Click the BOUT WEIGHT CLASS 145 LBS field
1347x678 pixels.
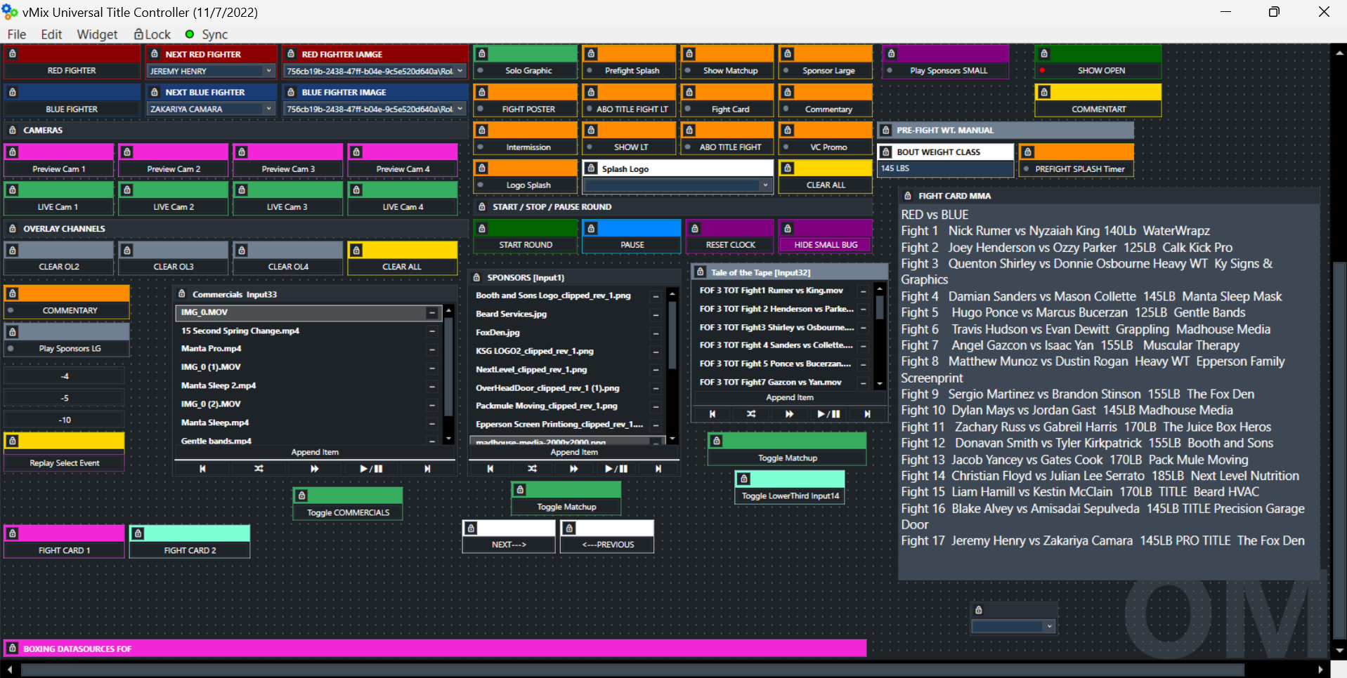tap(945, 168)
